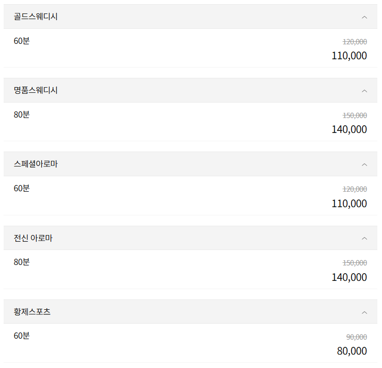
Task: Collapse the 명품스웨디시 section chevron
Action: (364, 91)
